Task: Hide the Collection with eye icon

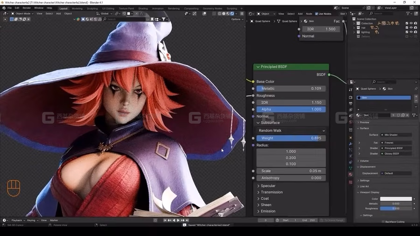Action: click(411, 23)
